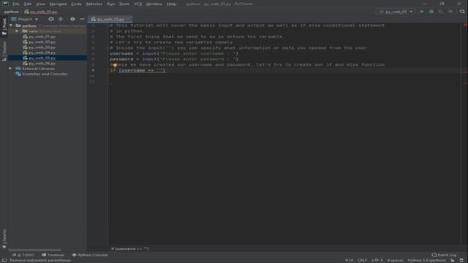The width and height of the screenshot is (468, 263).
Task: Click the PyCharm logo in title bar
Action: pos(5,4)
